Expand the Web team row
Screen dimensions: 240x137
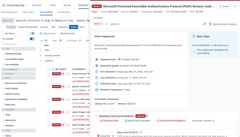[x=40, y=50]
